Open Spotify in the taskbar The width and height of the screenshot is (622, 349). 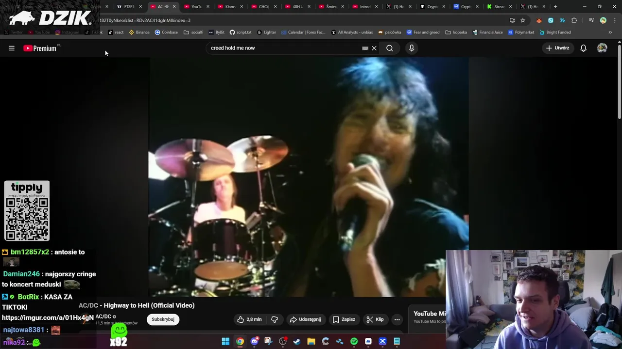point(354,341)
